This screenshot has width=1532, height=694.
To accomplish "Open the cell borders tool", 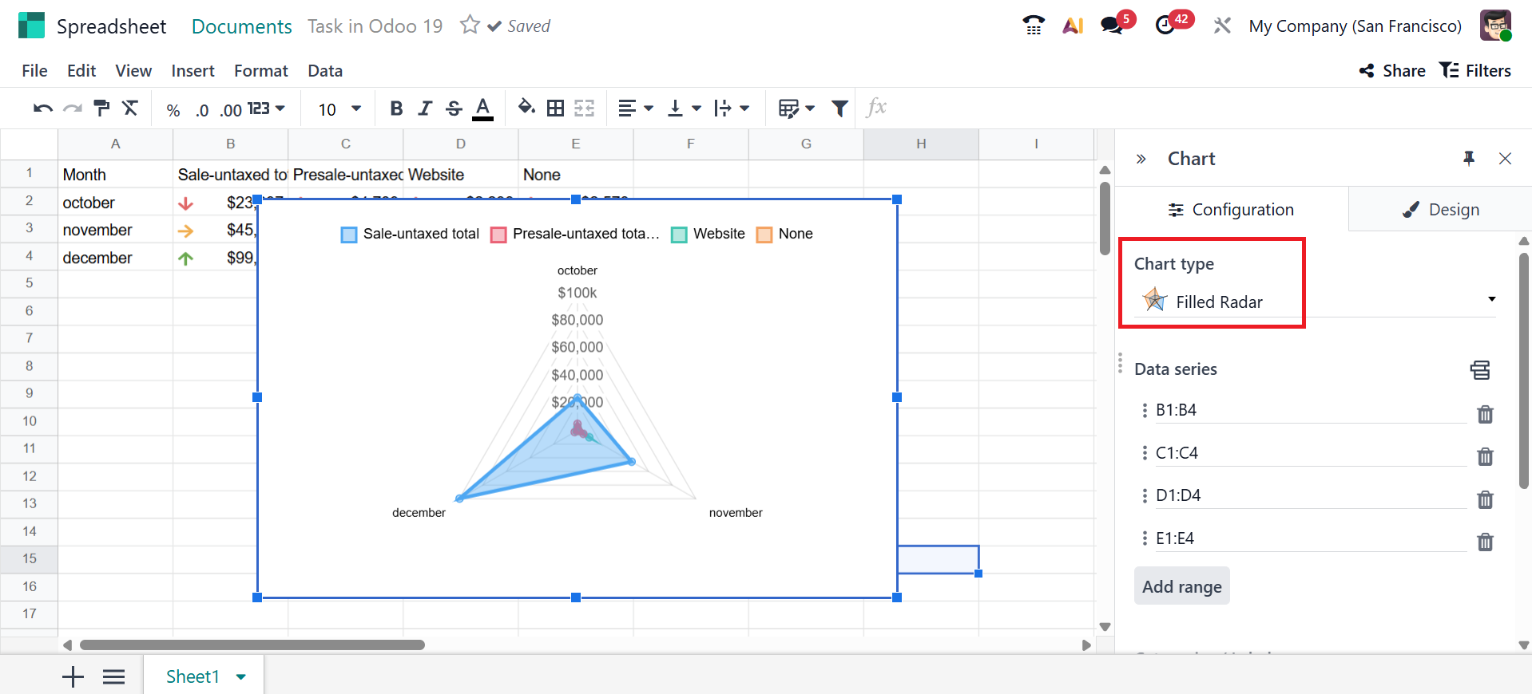I will [x=555, y=108].
